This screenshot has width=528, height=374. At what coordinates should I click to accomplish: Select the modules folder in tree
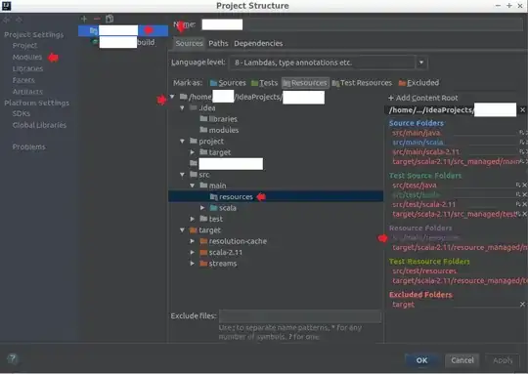(220, 130)
